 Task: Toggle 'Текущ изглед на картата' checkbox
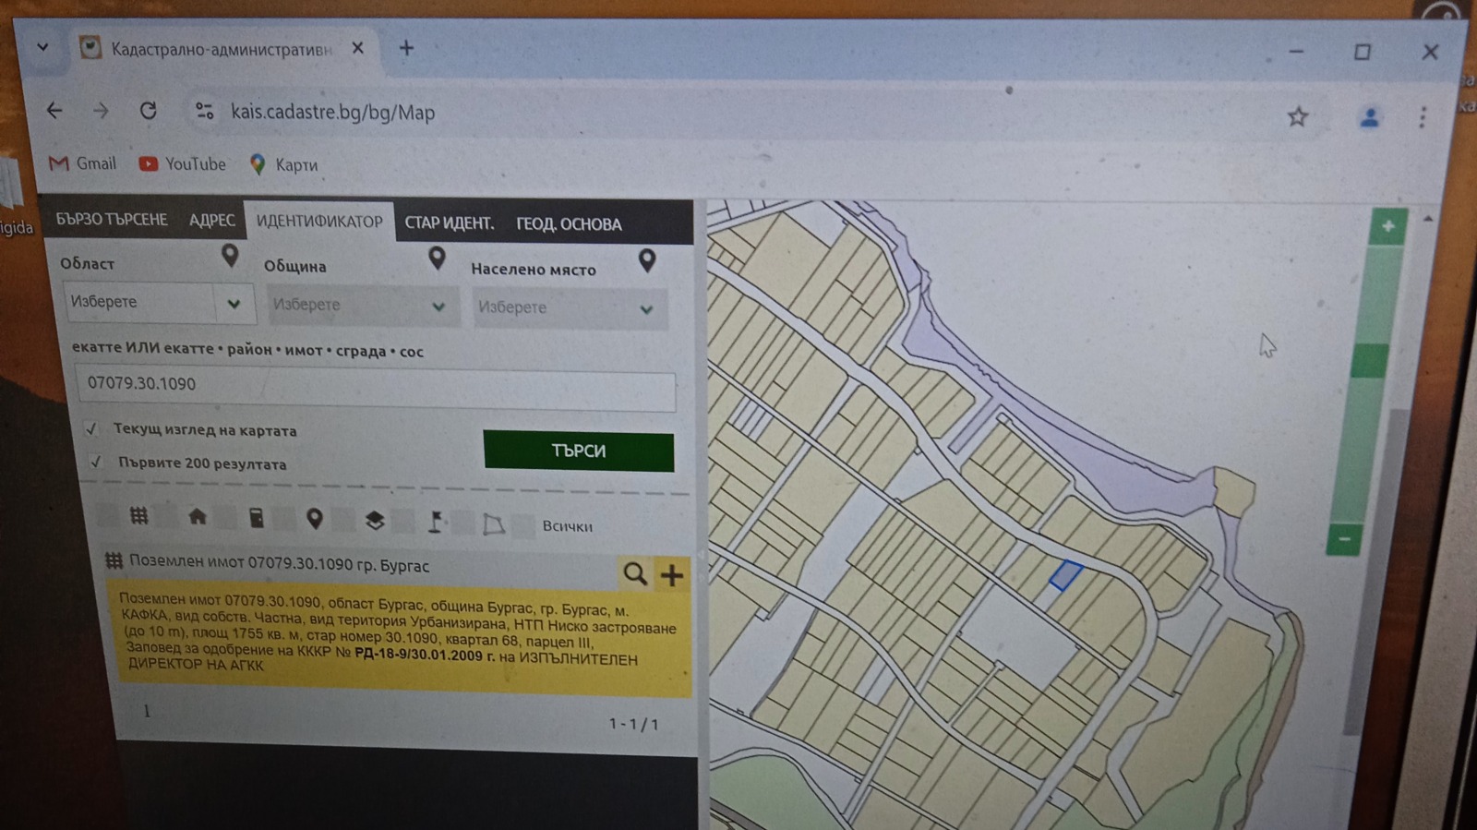91,428
